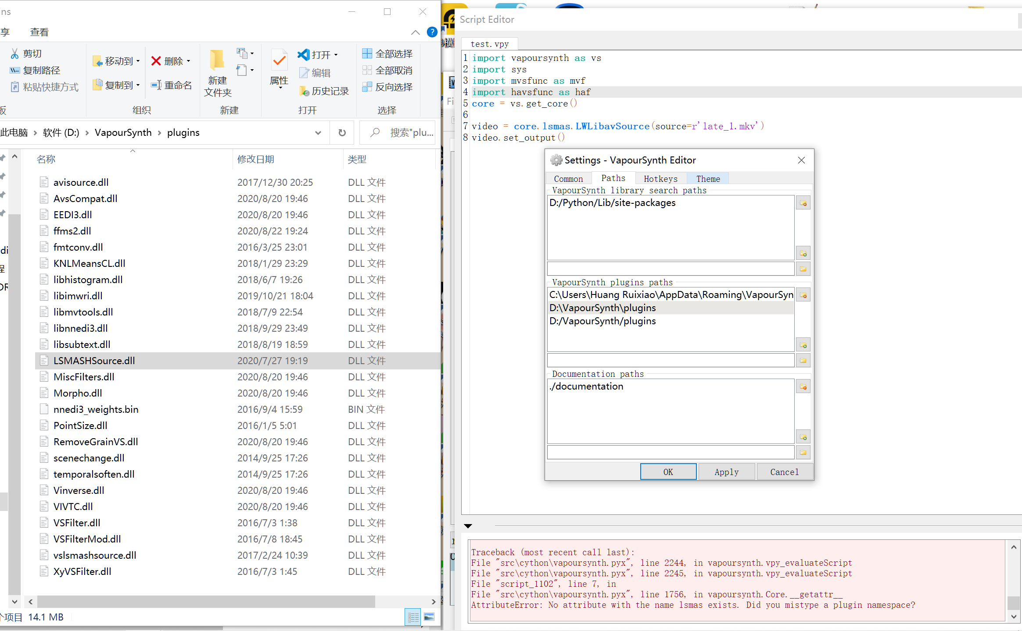The image size is (1022, 631).
Task: Remove selected library search path icon
Action: [x=803, y=203]
